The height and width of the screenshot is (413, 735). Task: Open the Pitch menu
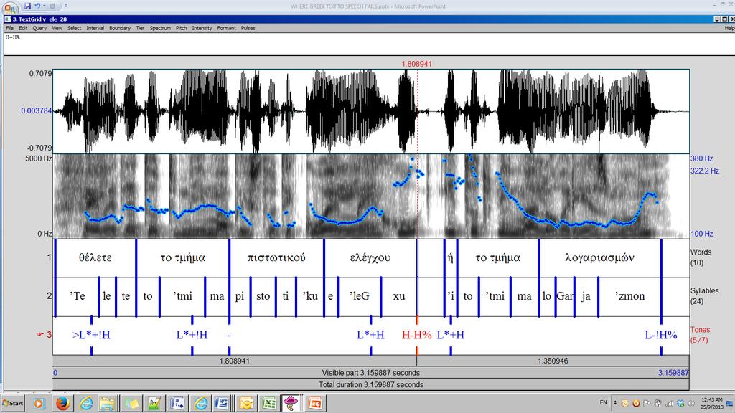click(x=182, y=28)
